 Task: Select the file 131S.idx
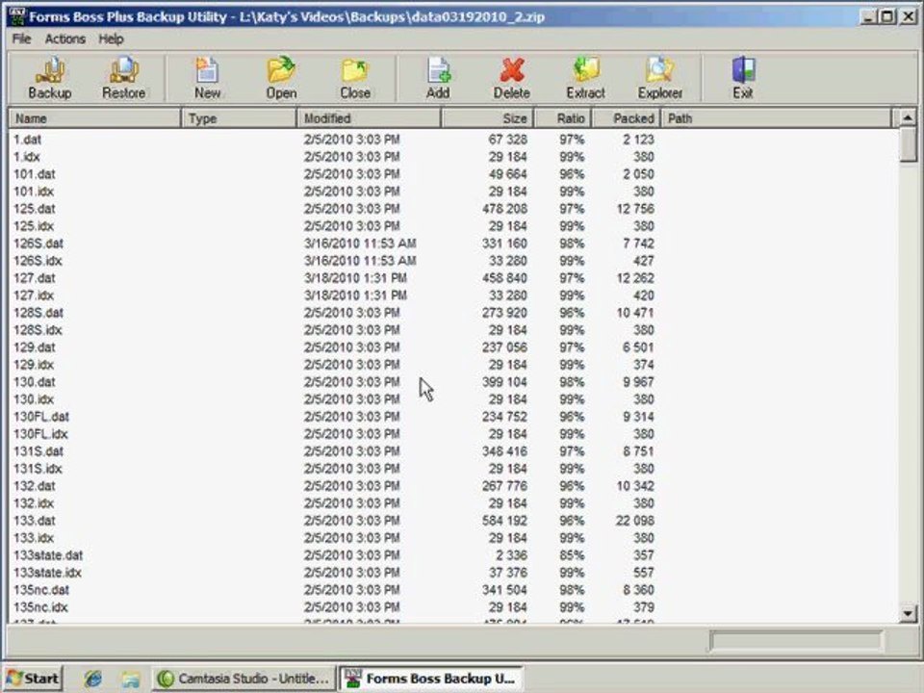(x=38, y=469)
